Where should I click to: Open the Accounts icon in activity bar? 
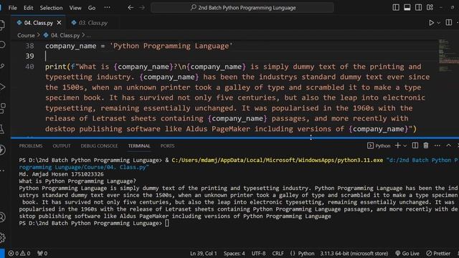[x=2, y=217]
